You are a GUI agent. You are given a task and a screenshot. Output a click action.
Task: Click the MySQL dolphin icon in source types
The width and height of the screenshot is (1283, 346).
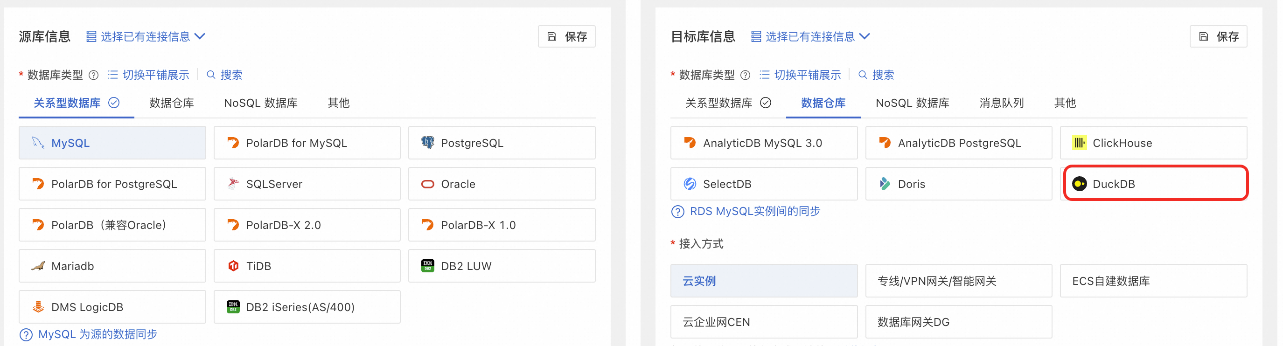click(x=38, y=143)
